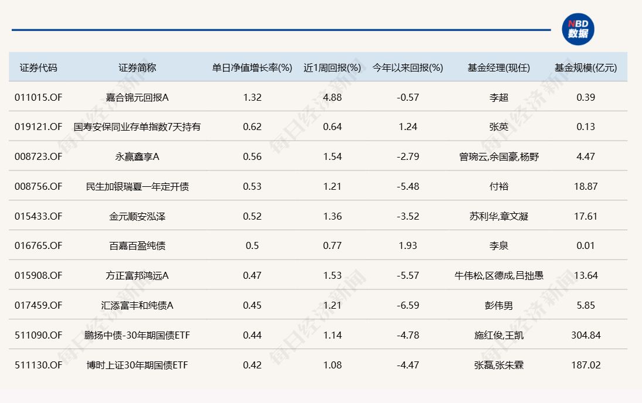
Task: Click fund manager 付裕
Action: [498, 186]
